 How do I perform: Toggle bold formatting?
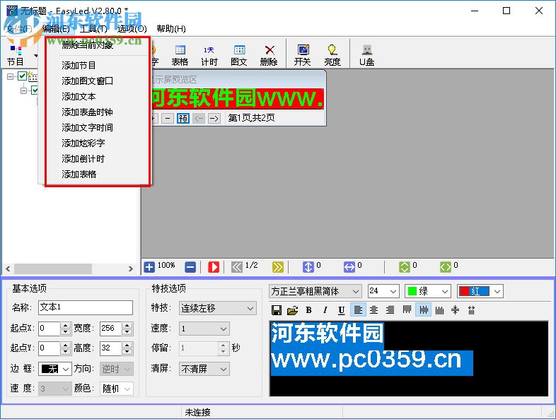tap(309, 310)
